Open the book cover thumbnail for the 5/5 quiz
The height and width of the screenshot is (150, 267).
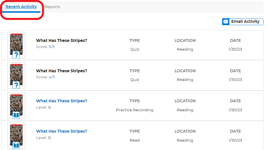click(x=16, y=42)
